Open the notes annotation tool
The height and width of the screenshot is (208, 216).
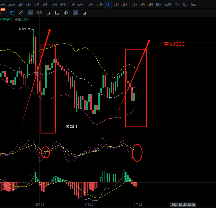tap(57, 13)
